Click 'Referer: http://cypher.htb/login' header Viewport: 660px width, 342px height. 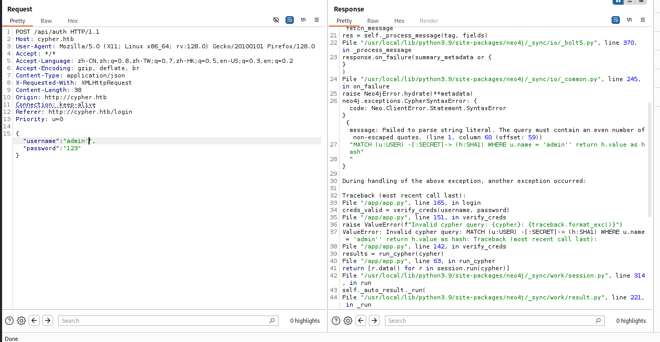(x=74, y=112)
